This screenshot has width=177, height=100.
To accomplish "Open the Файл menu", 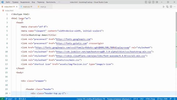I will point(8,2).
